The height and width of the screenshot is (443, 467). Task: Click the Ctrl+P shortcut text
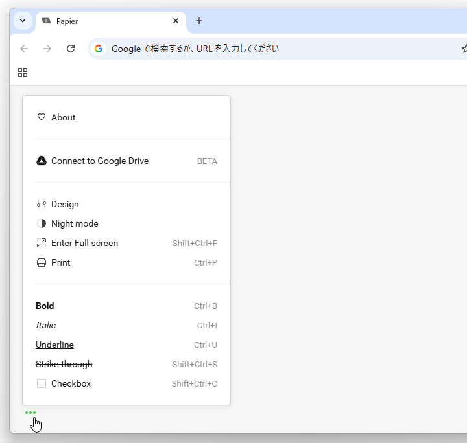(x=206, y=263)
